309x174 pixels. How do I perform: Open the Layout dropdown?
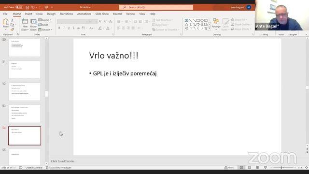45,20
